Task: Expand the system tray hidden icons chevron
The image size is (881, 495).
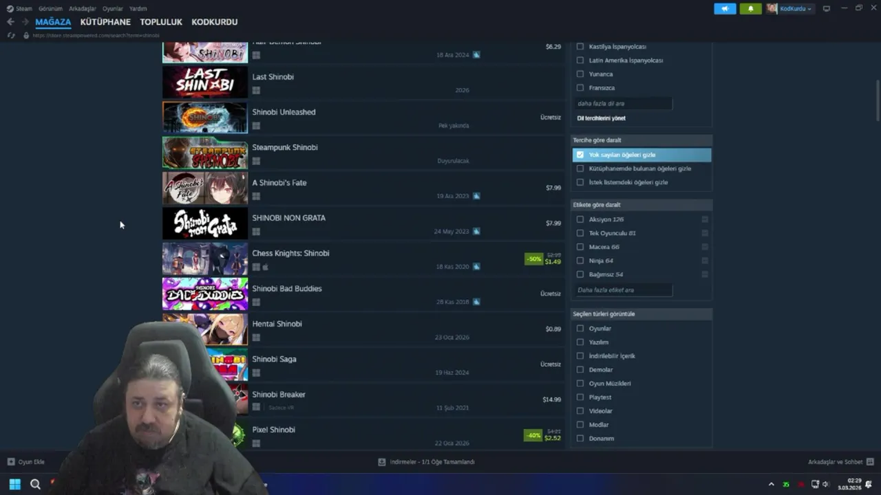Action: pos(771,485)
